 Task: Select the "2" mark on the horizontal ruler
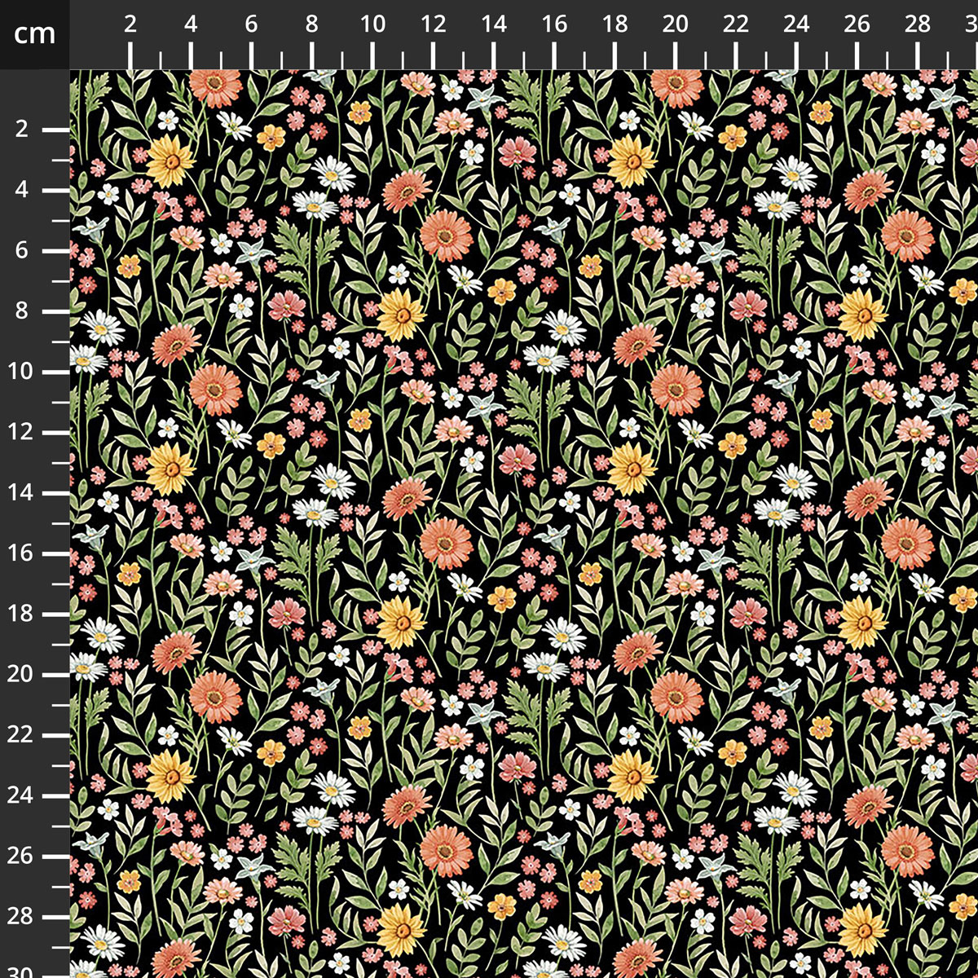130,24
